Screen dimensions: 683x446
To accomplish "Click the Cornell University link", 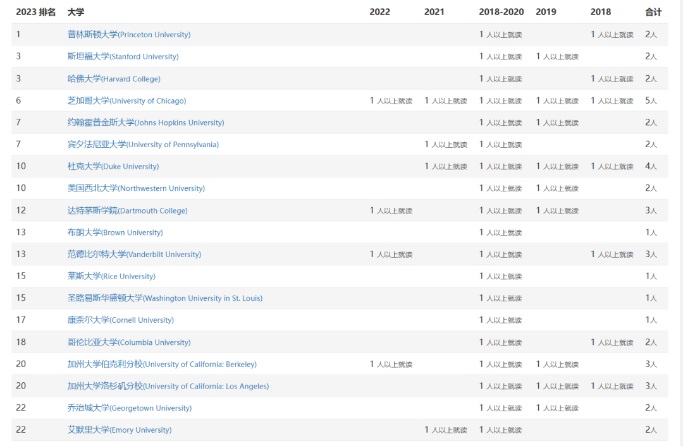I will (x=120, y=320).
